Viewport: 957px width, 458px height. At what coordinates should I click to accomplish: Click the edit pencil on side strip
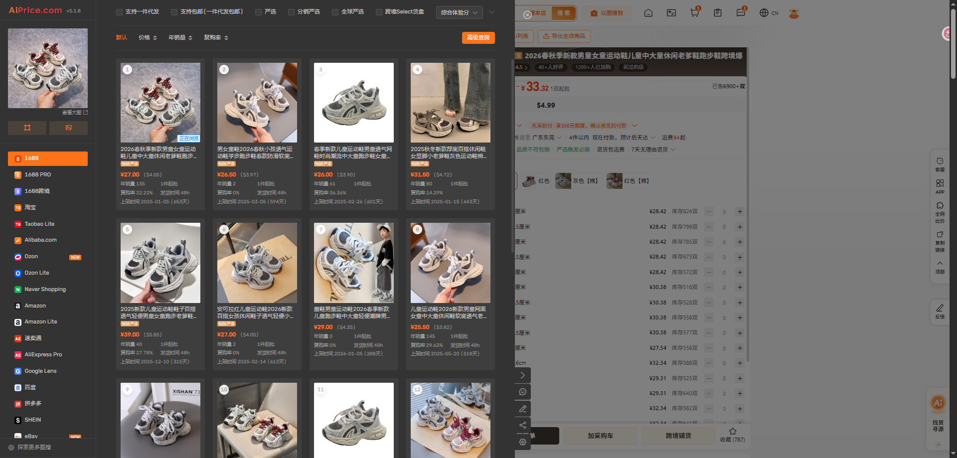tap(522, 409)
